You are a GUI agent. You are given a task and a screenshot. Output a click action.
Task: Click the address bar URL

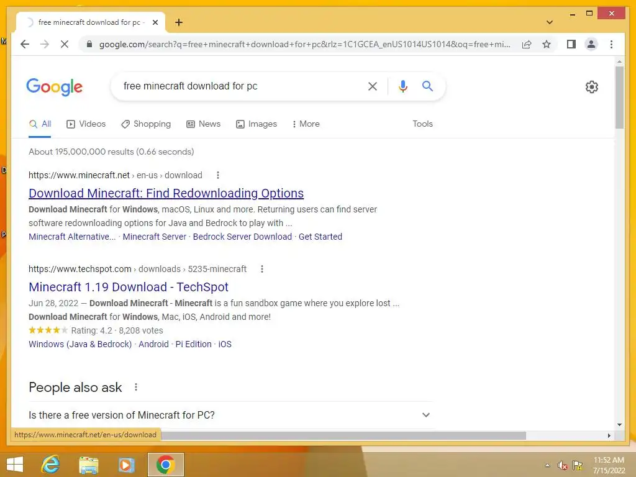coord(304,44)
